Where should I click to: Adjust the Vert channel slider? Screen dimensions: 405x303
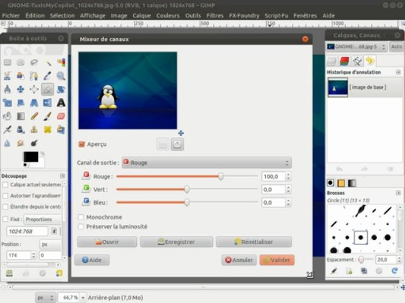click(x=187, y=189)
